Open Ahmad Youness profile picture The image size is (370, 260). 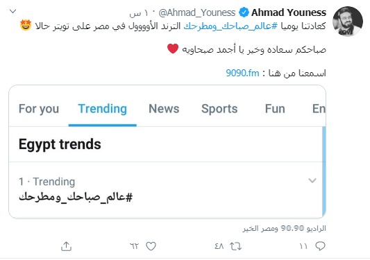[348, 21]
